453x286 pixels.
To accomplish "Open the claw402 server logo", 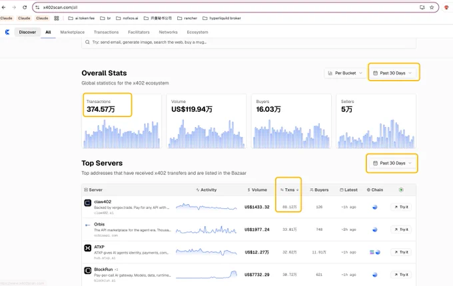I will 87,203.
